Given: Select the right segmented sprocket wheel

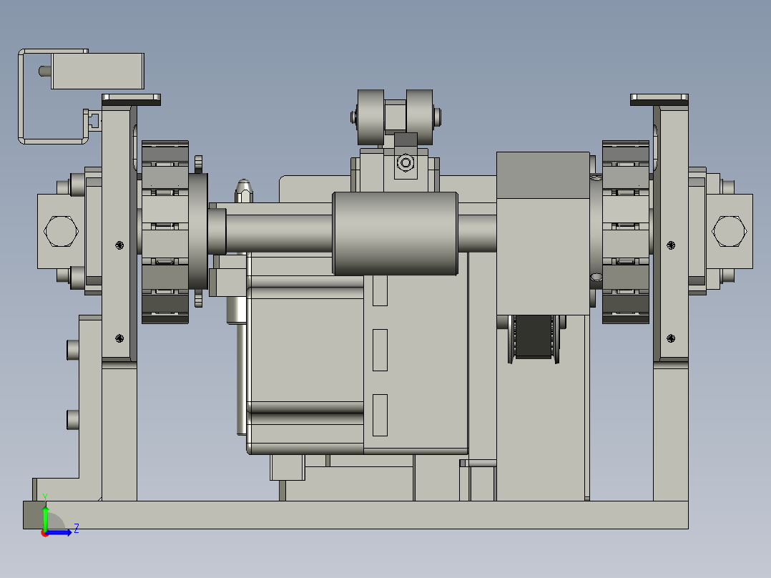Looking at the screenshot, I should (x=625, y=232).
